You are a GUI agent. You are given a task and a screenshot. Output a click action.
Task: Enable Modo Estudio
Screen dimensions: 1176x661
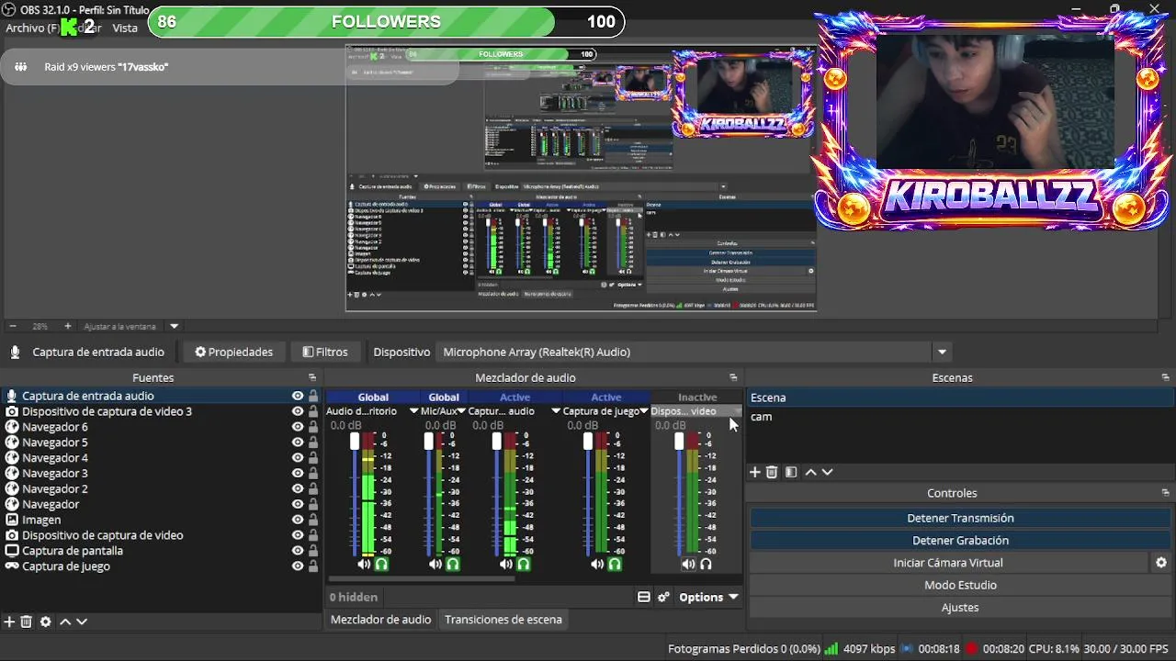(960, 585)
